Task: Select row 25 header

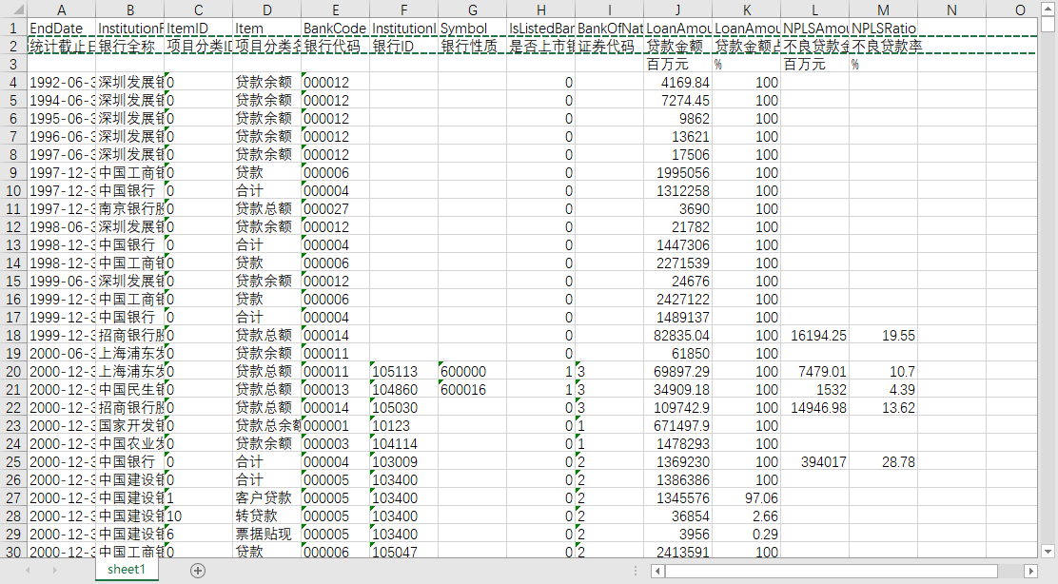Action: (13, 462)
